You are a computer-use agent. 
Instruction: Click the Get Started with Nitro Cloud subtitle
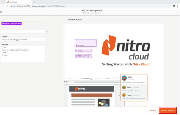(92, 13)
